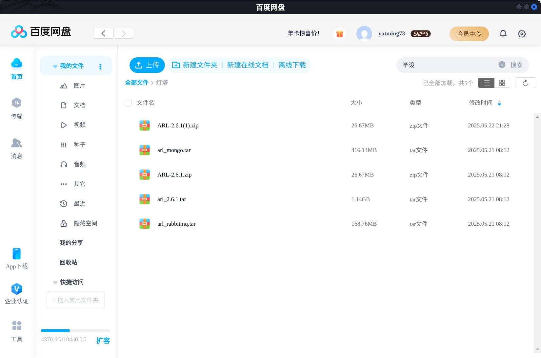Viewport: 541px width, 358px height.
Task: Open the 消息 messages section
Action: [17, 148]
